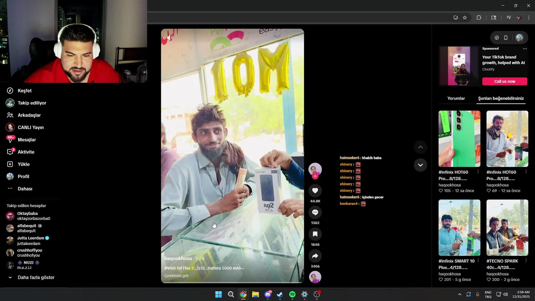Viewport: 535px width, 301px height.
Task: Open infinix SMART 10 Plus video thumbnail
Action: click(459, 227)
